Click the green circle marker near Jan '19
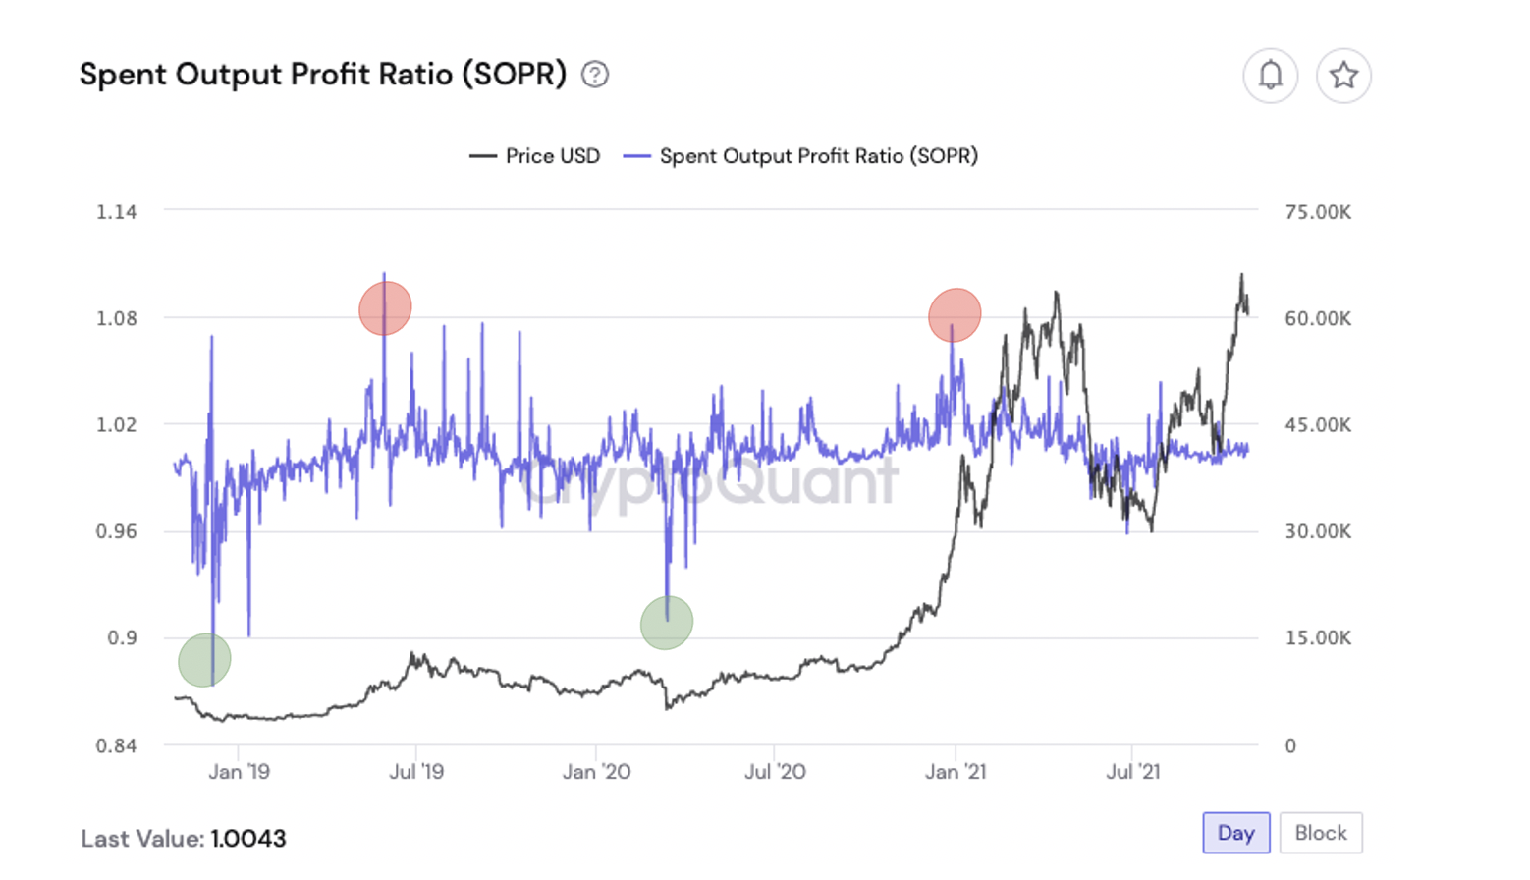1530x880 pixels. tap(203, 660)
